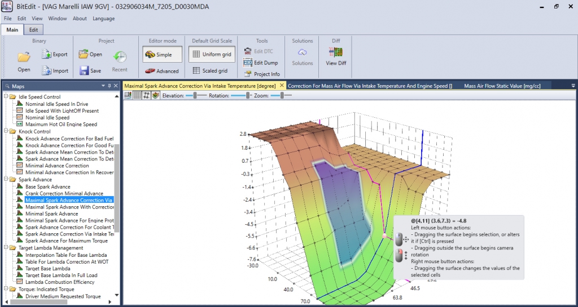Select Spark Advance For Maximum Torque map
Screen dimensions: 578x307
click(67, 241)
